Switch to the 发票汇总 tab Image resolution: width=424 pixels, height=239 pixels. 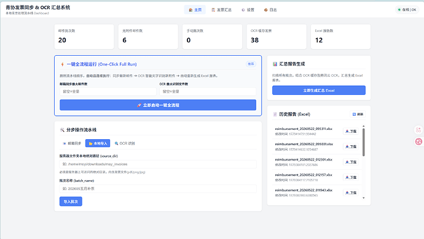221,10
